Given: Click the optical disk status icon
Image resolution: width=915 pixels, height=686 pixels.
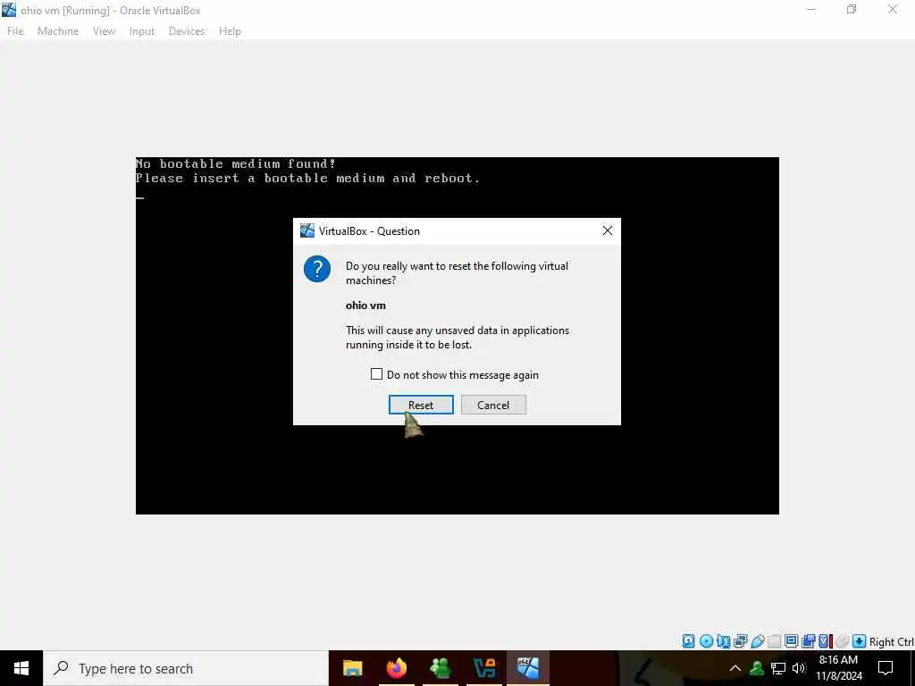Looking at the screenshot, I should coord(706,641).
